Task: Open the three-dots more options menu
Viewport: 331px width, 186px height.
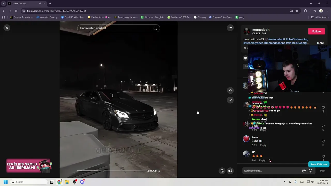Action: point(230,28)
